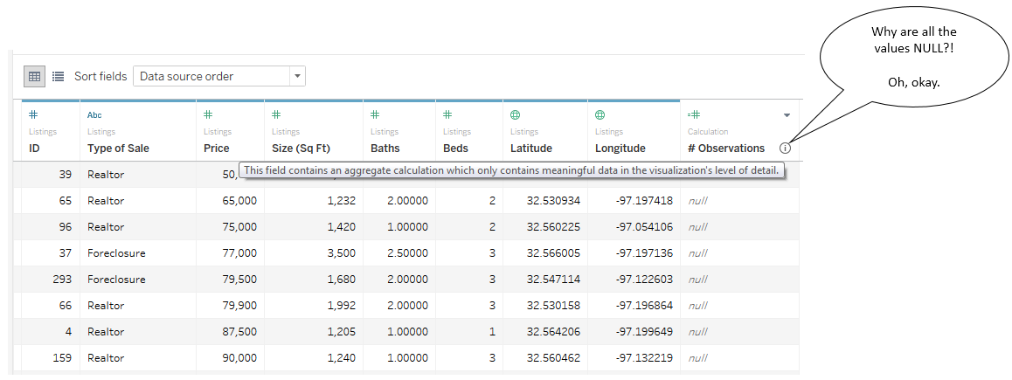This screenshot has width=1012, height=380.
Task: Click the info icon beside # Observations
Action: pyautogui.click(x=785, y=149)
